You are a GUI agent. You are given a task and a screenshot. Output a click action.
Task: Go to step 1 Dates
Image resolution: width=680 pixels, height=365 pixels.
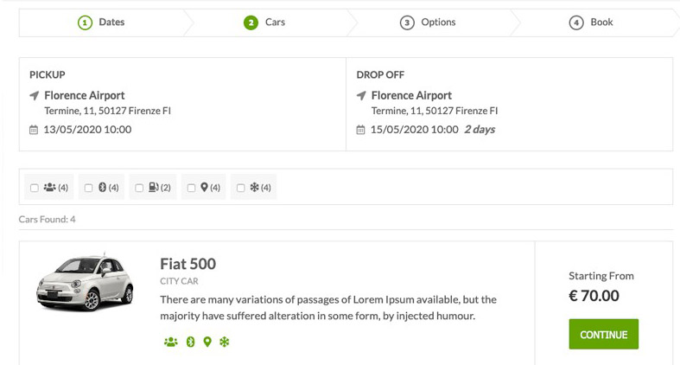click(102, 22)
